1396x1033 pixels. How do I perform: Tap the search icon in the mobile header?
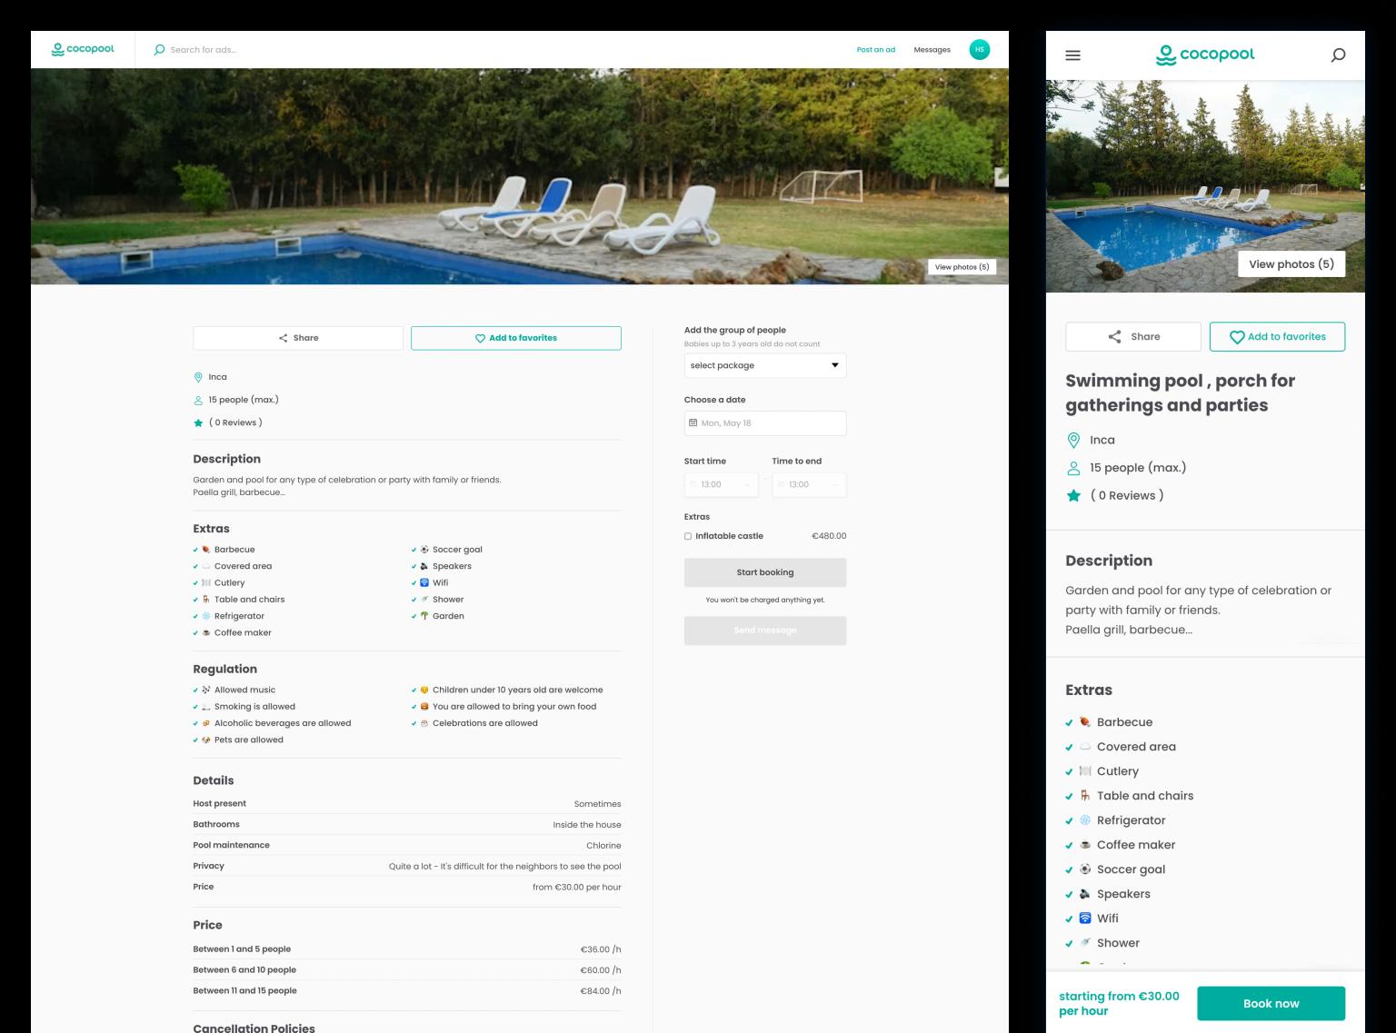pos(1338,55)
